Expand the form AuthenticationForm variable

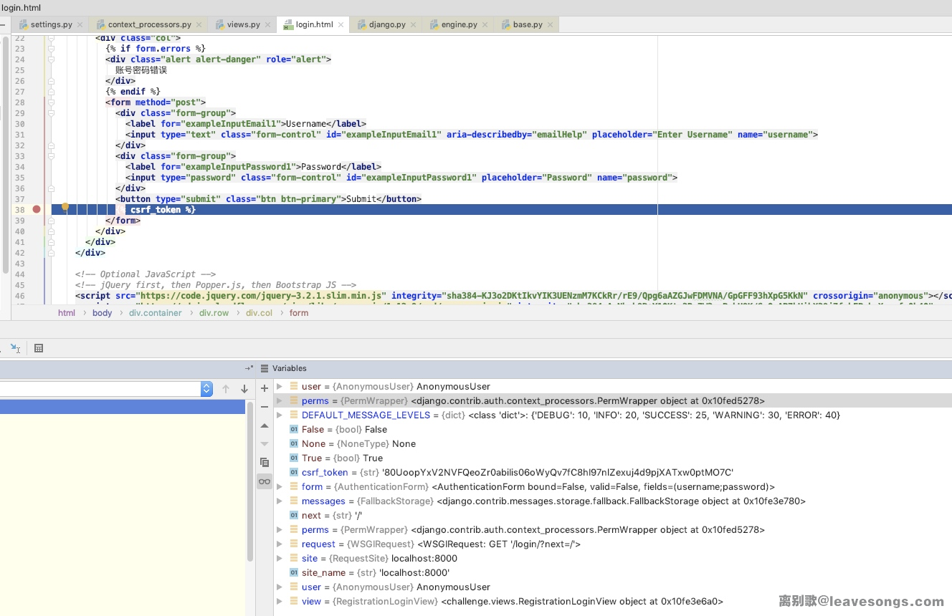click(x=280, y=487)
